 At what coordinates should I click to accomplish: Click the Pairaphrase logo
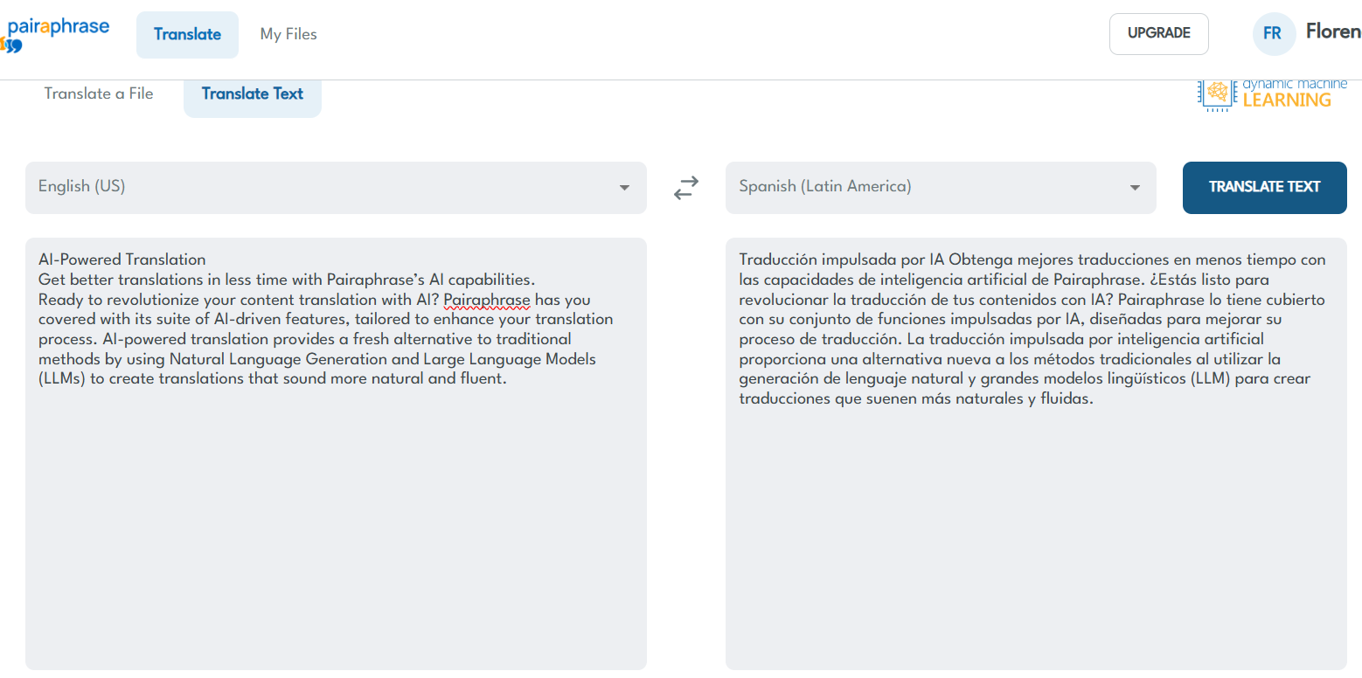(x=54, y=34)
